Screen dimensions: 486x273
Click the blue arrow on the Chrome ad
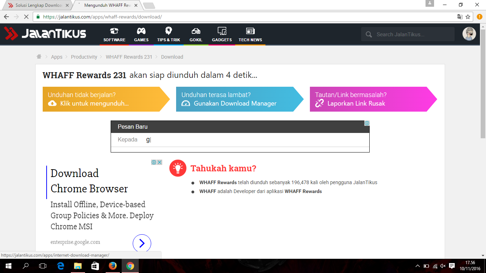pyautogui.click(x=142, y=243)
